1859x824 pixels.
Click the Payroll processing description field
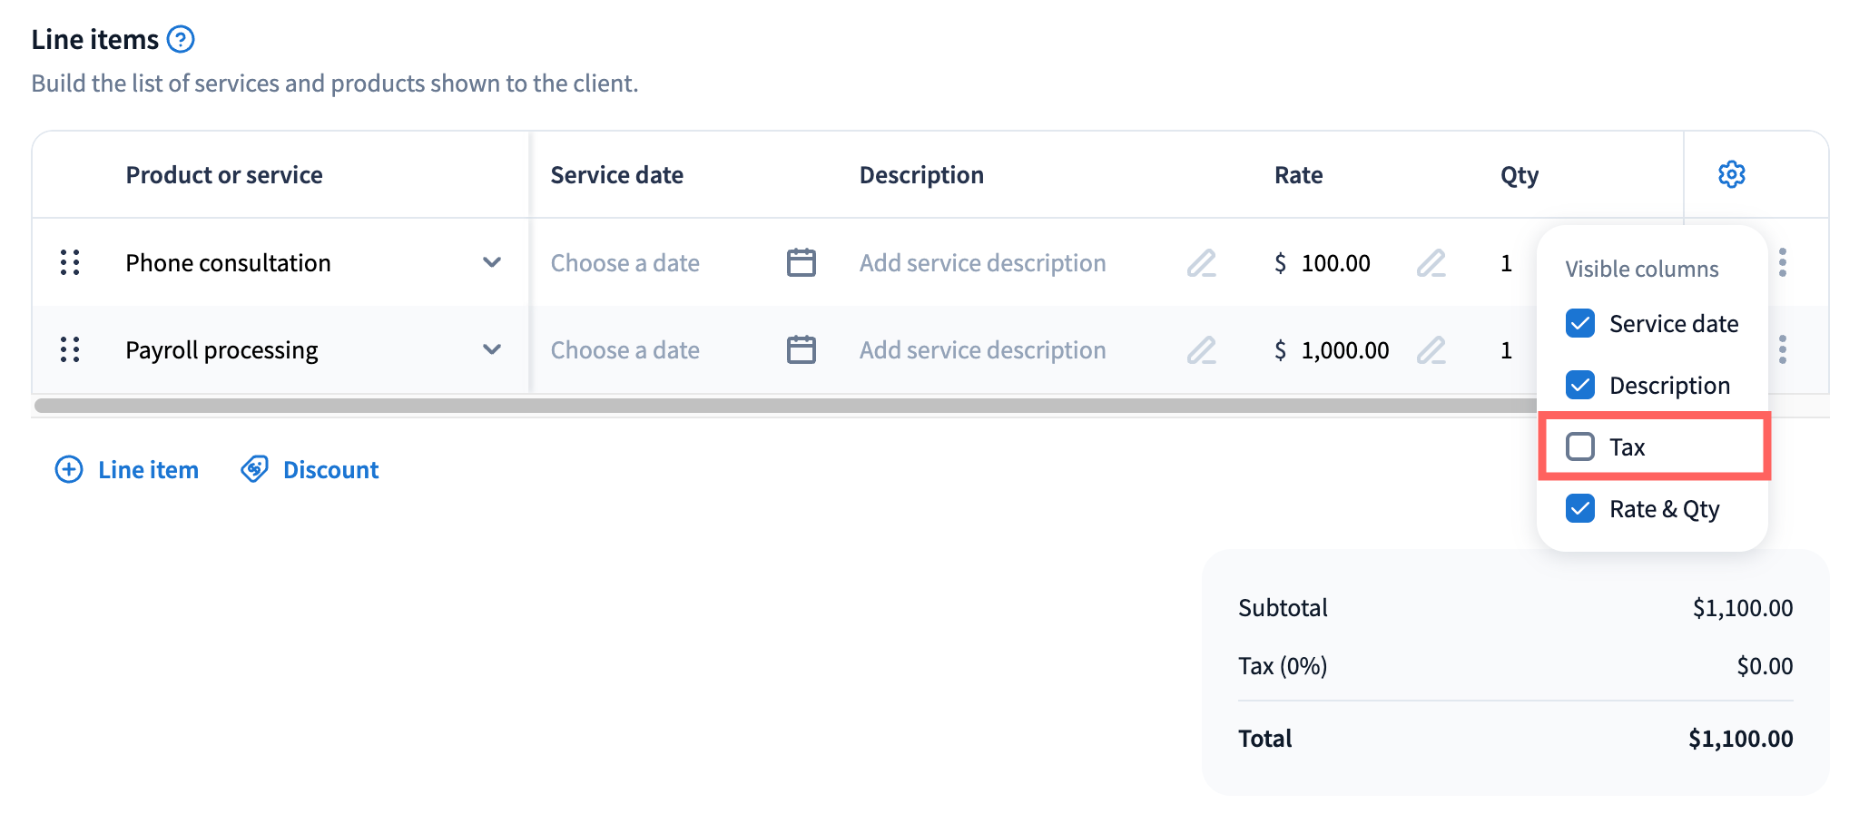tap(982, 350)
